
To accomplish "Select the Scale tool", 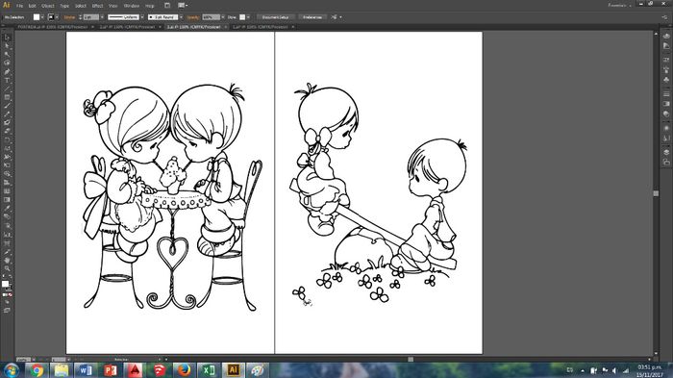I will click(7, 149).
